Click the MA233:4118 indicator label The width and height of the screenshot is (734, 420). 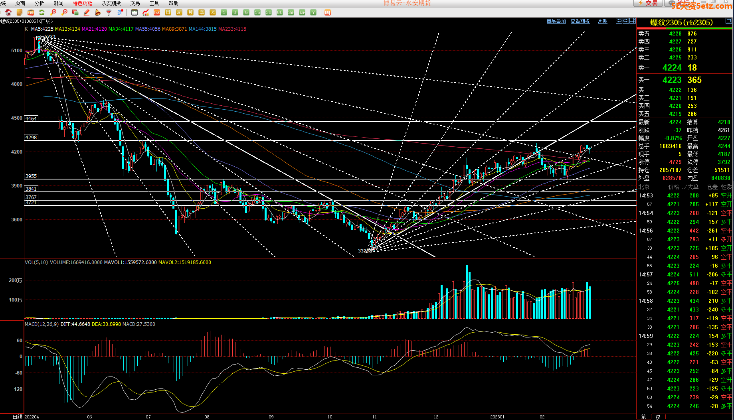pyautogui.click(x=232, y=29)
